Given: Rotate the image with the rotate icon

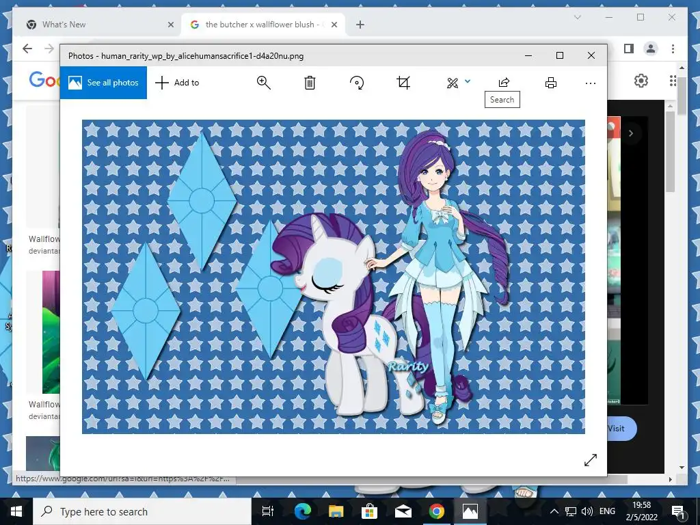Looking at the screenshot, I should 357,83.
